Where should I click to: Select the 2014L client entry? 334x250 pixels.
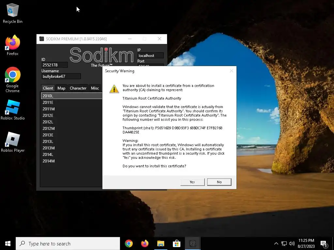[71, 155]
